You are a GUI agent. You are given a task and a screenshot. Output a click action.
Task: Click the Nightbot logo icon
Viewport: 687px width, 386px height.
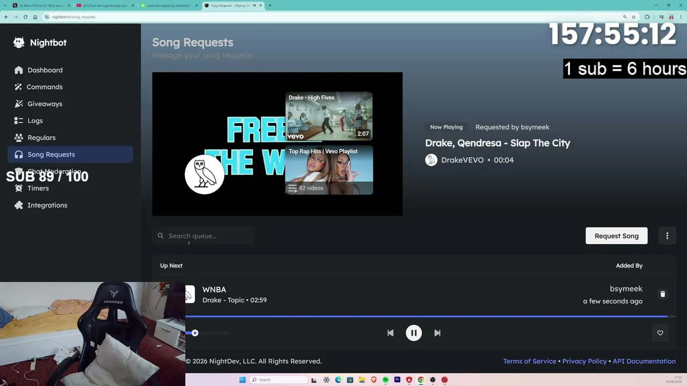click(19, 43)
